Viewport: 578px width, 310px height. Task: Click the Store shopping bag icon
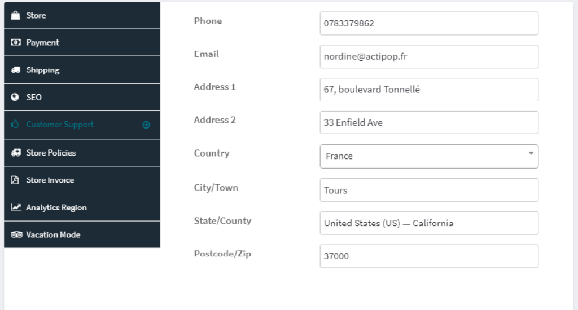pyautogui.click(x=16, y=15)
